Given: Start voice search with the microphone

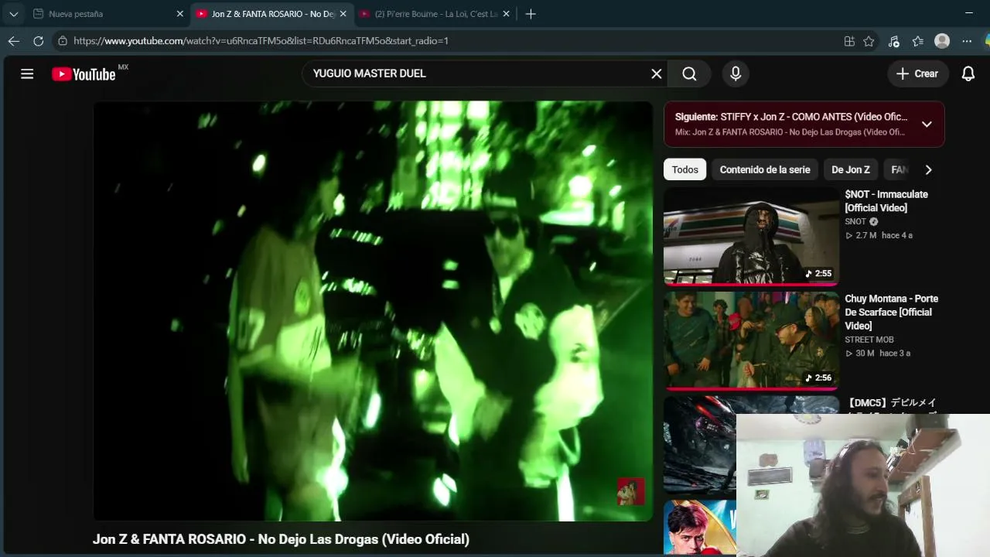Looking at the screenshot, I should click(x=736, y=73).
